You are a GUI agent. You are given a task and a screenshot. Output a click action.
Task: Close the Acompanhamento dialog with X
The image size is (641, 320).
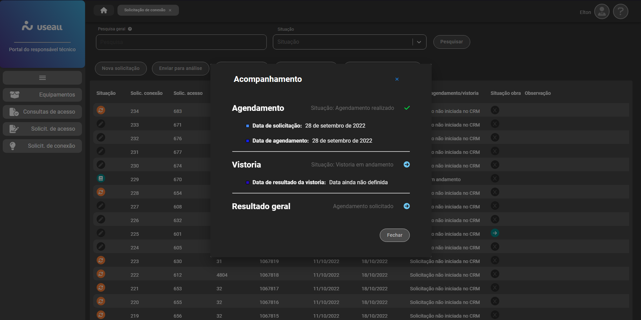tap(397, 79)
